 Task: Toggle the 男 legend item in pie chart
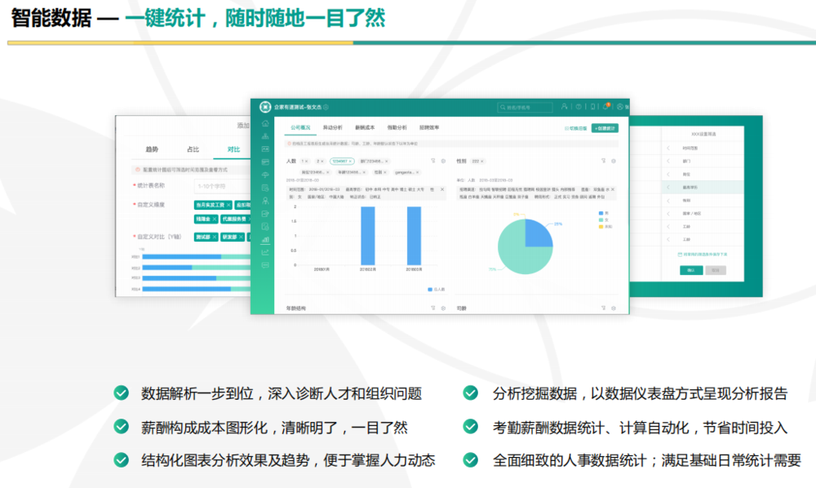[x=602, y=213]
